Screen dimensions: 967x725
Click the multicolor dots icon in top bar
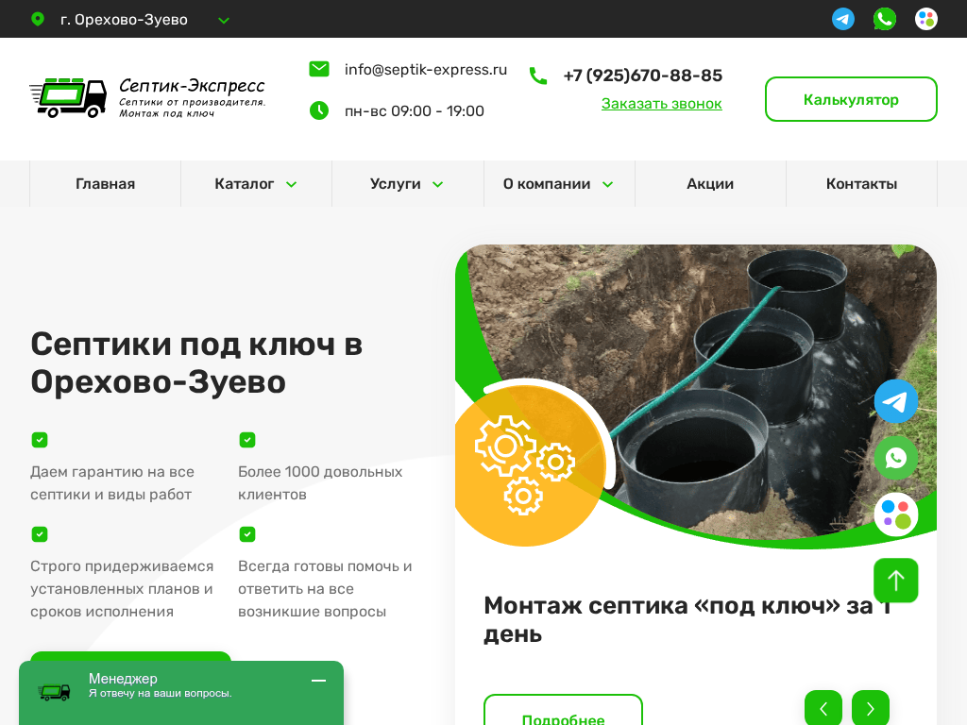click(x=925, y=19)
